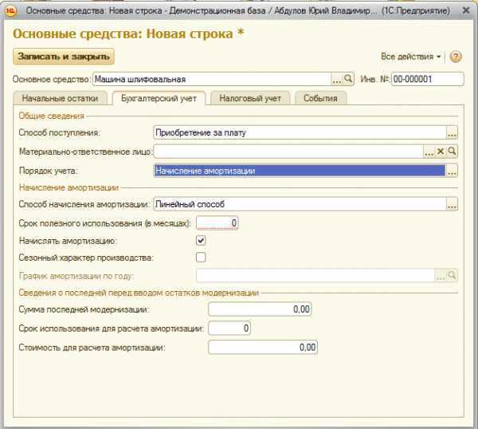Close the Основные средства window
Viewport: 478px width, 429px height.
466,10
